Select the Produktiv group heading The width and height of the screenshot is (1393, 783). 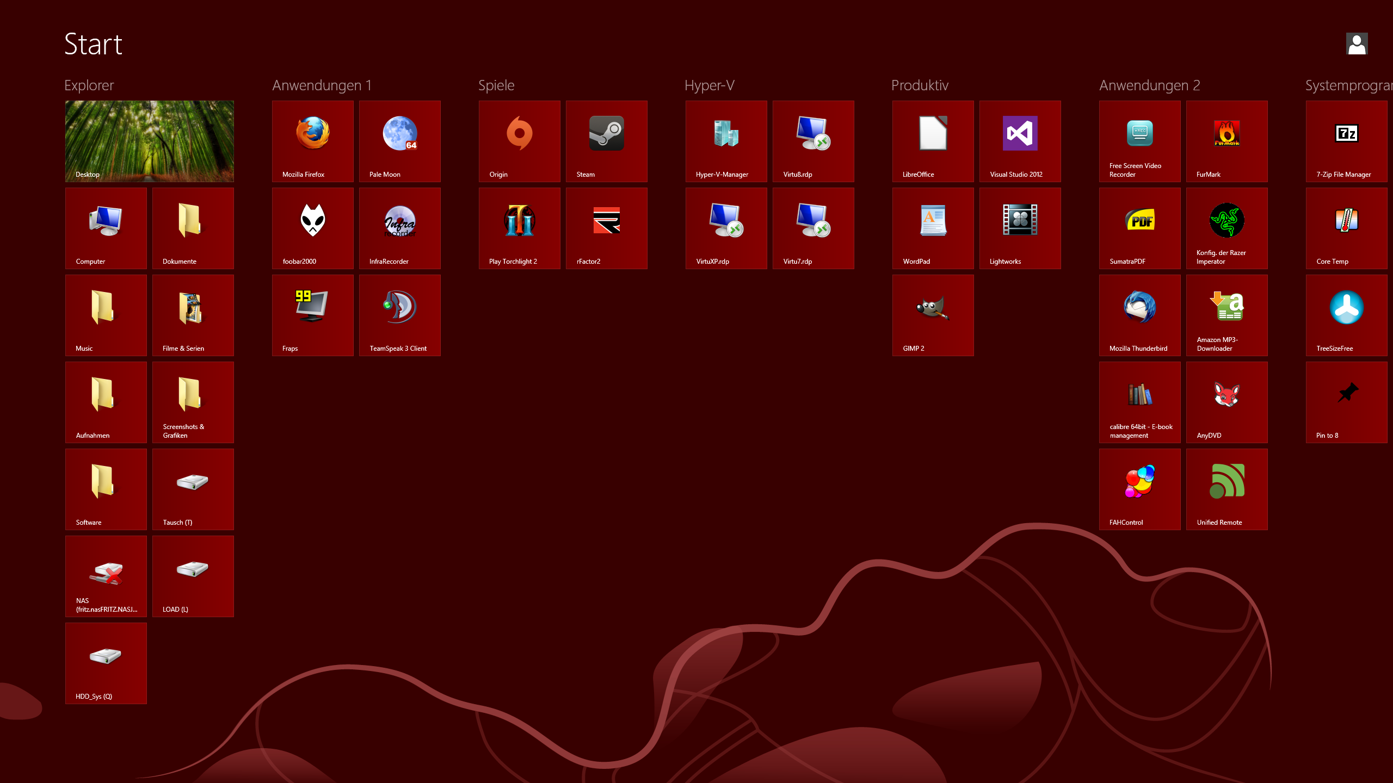click(920, 85)
